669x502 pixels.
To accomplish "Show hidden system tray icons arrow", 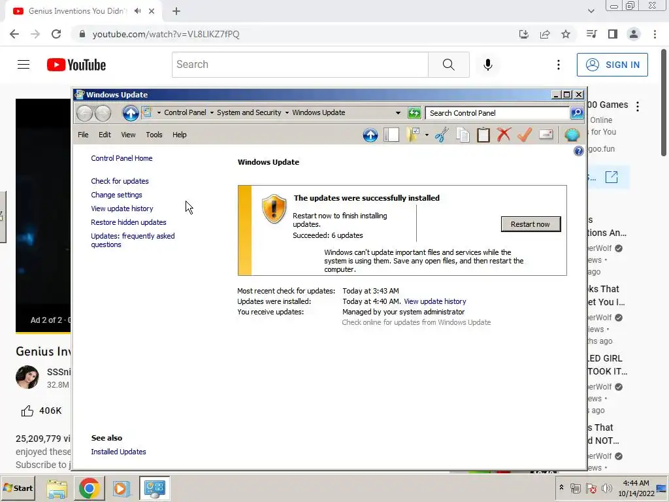I will coord(561,488).
